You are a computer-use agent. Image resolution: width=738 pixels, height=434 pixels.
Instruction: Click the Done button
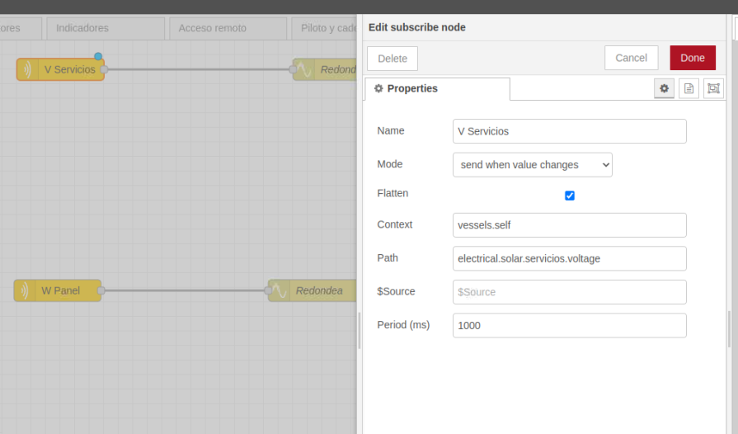(x=692, y=58)
